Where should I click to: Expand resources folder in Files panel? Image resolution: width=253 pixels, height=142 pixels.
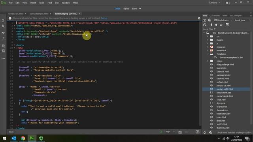pyautogui.click(x=207, y=47)
